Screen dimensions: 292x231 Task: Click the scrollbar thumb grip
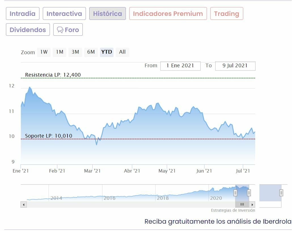pos(242,205)
